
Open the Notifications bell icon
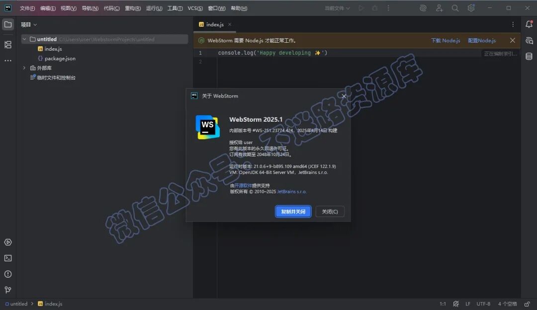point(529,24)
